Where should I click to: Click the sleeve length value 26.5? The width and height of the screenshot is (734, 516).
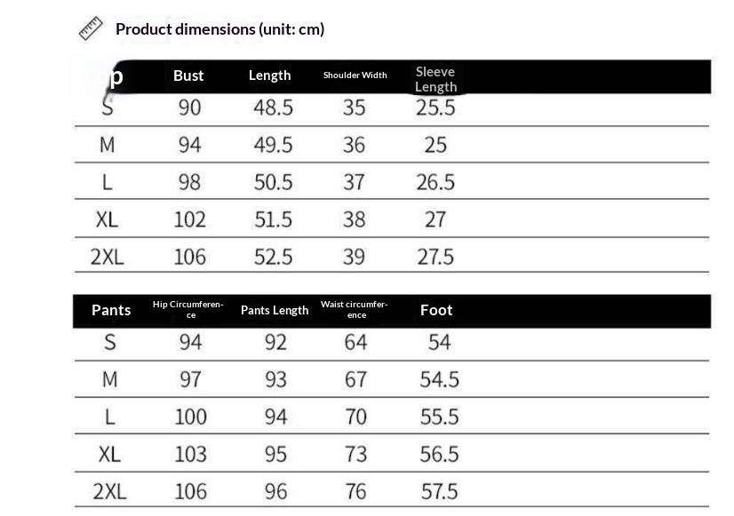[x=435, y=182]
